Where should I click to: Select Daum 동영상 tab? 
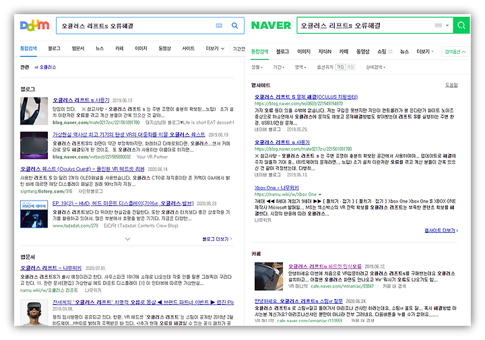[164, 48]
